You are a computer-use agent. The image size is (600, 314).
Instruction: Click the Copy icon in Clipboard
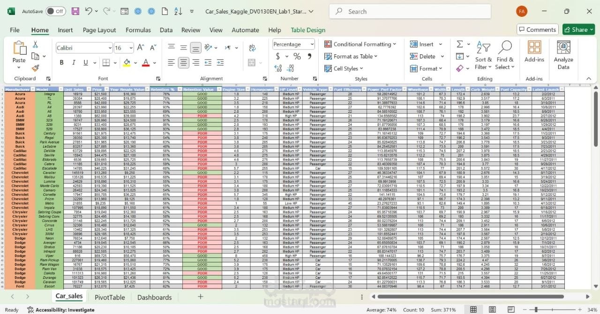tap(35, 56)
